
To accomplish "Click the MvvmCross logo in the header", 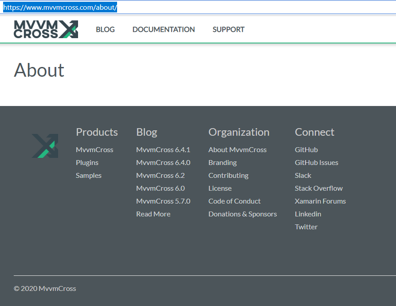I will tap(46, 29).
